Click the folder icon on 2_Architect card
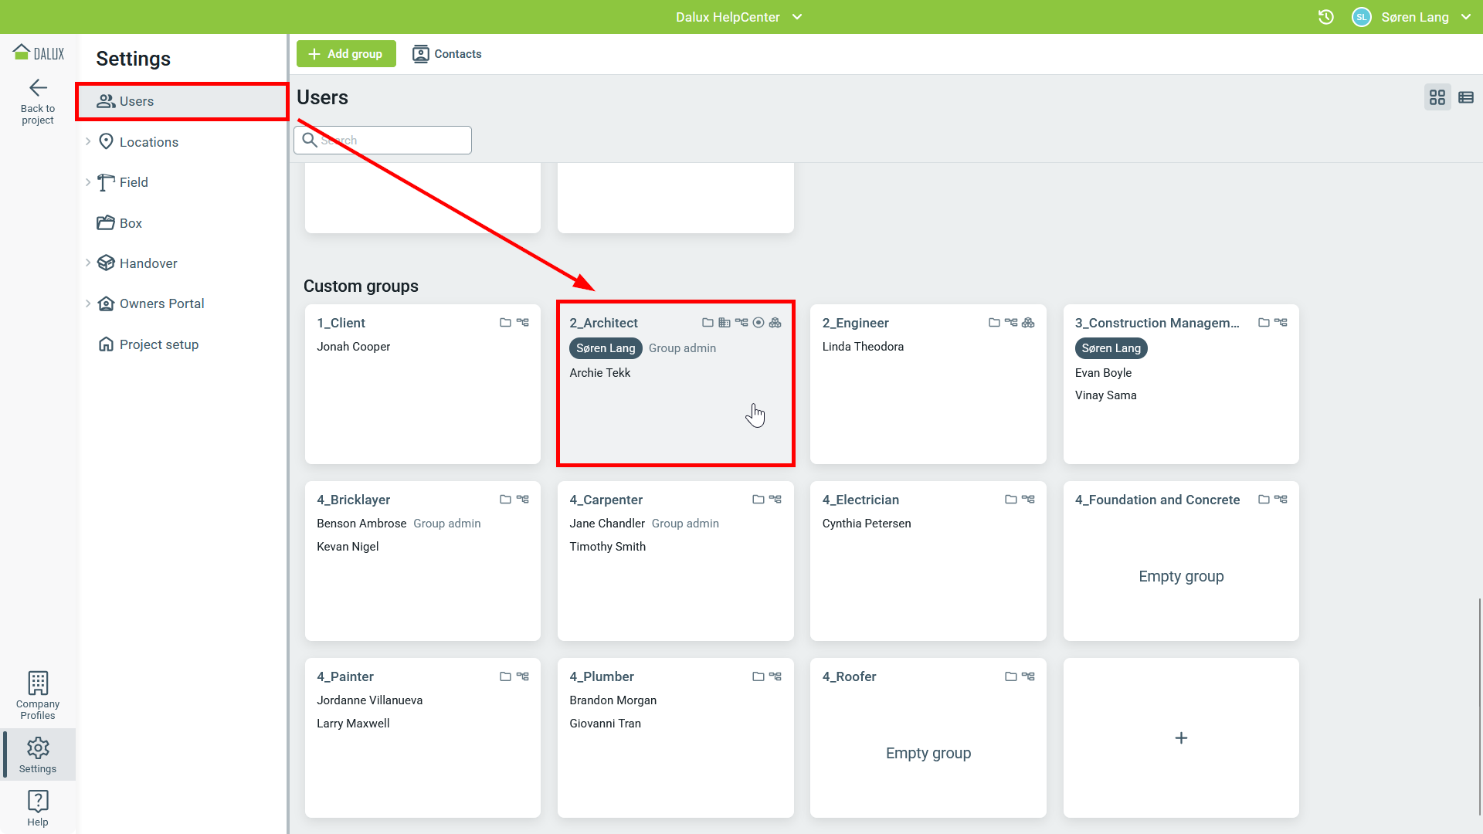The height and width of the screenshot is (834, 1483). (x=708, y=323)
